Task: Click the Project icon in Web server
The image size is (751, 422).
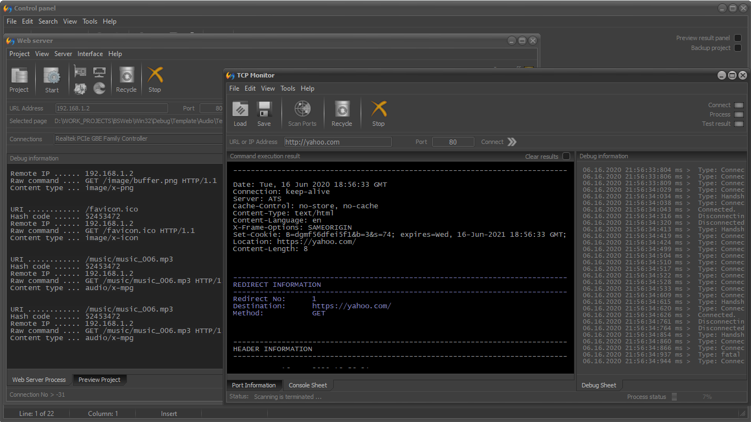Action: [x=19, y=76]
